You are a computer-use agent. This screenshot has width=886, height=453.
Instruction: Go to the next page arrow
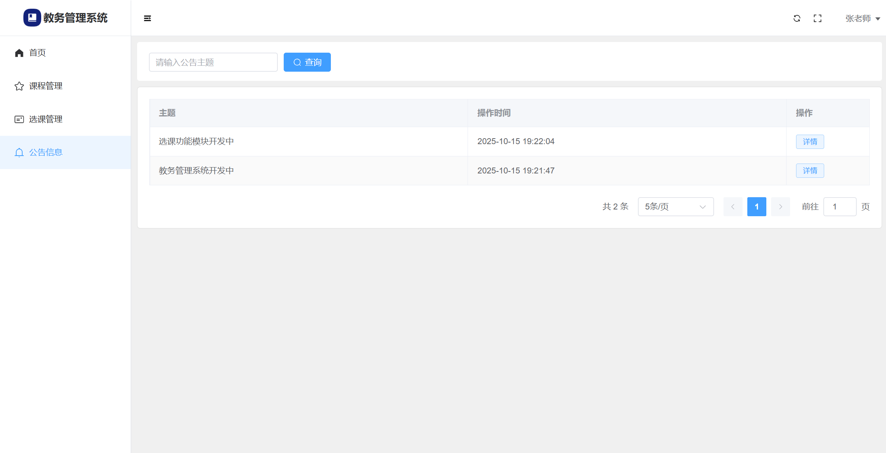point(780,207)
